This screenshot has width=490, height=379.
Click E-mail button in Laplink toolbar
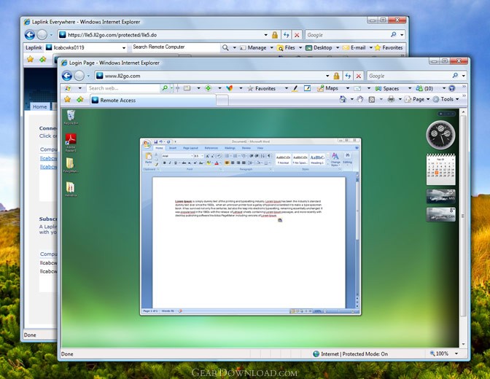(354, 47)
